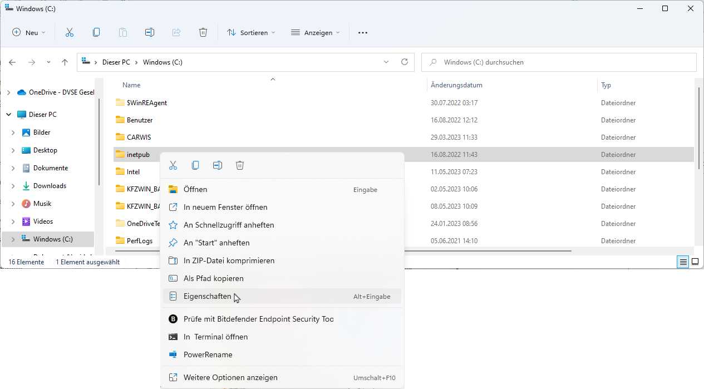
Task: Click the grayed Paste icon in toolbar
Action: click(x=123, y=33)
